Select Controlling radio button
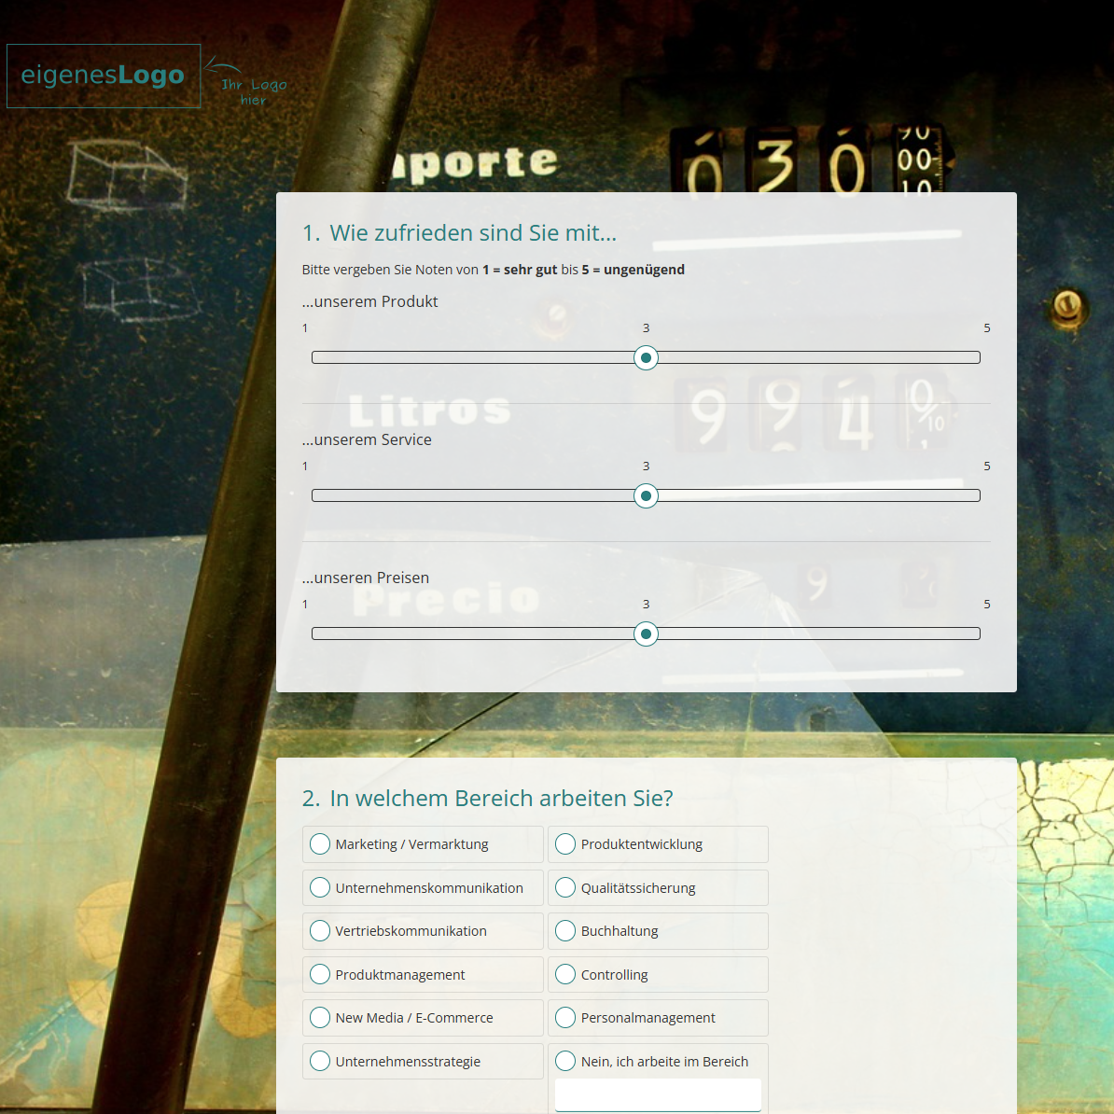Viewport: 1114px width, 1114px height. [x=564, y=974]
